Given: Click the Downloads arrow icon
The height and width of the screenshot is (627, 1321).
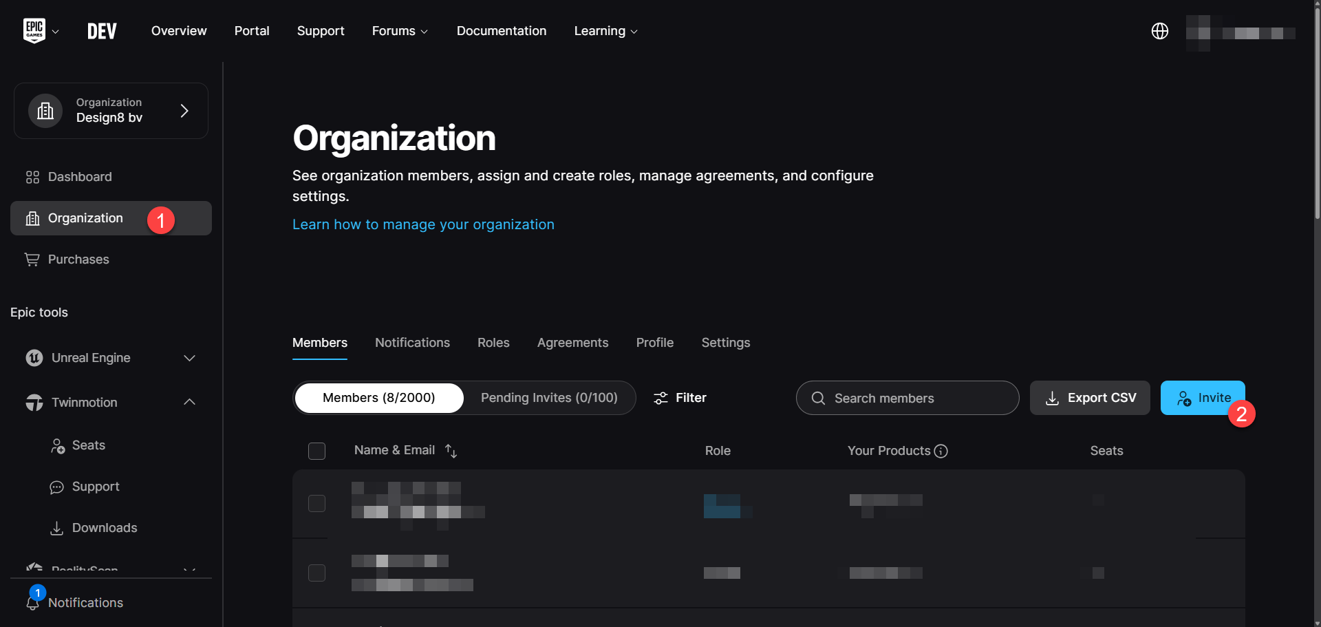Looking at the screenshot, I should pos(57,528).
